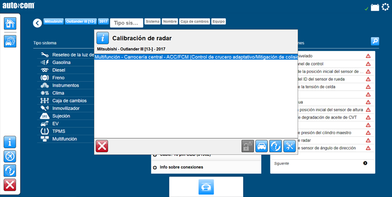Screen dimensions: 392x197
Task: Click the grayed padlock warning icon in dialog
Action: point(248,146)
